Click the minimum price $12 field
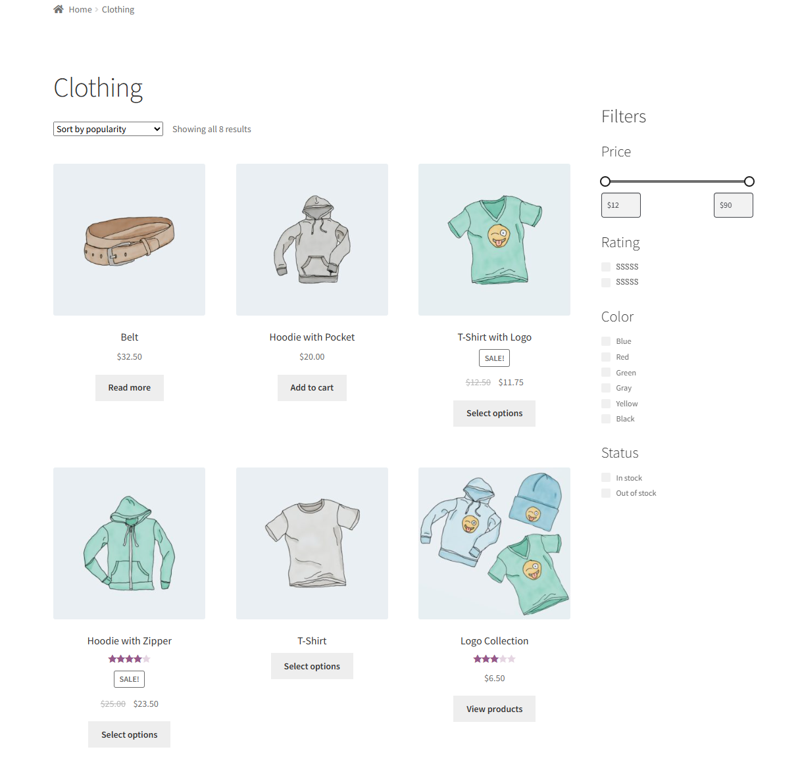 [x=621, y=205]
